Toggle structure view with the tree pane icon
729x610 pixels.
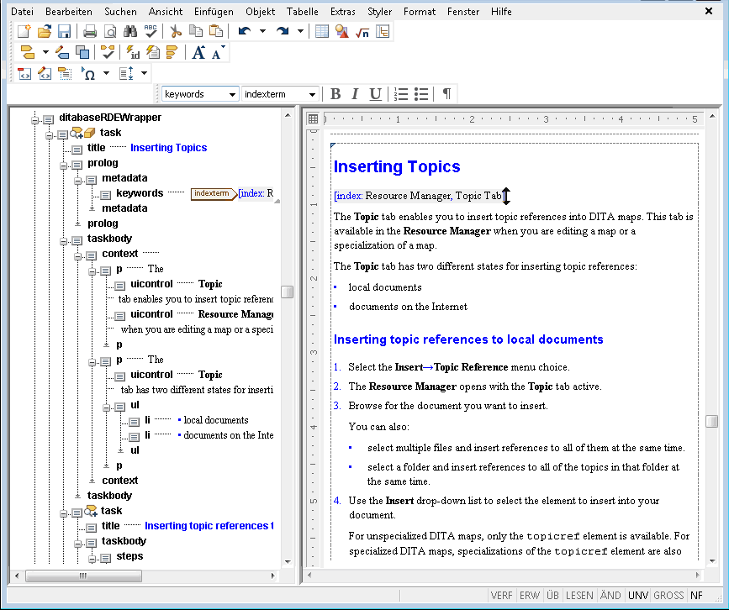pos(383,32)
